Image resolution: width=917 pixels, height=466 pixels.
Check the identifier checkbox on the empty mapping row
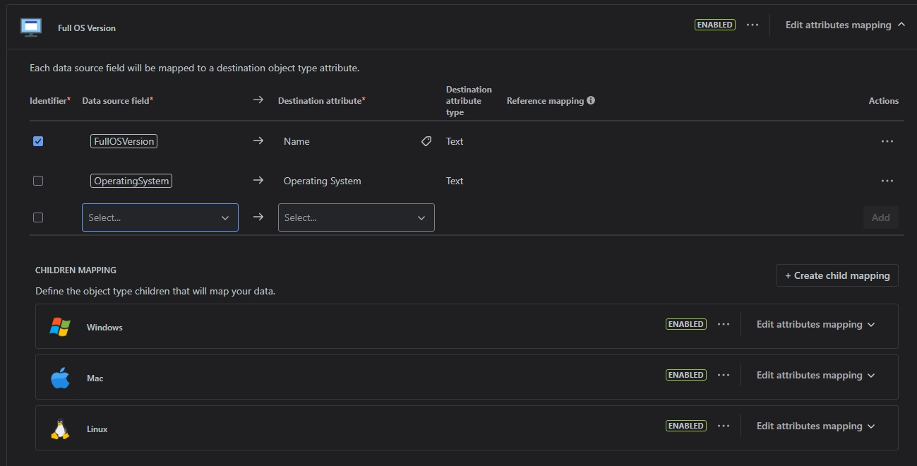coord(38,217)
